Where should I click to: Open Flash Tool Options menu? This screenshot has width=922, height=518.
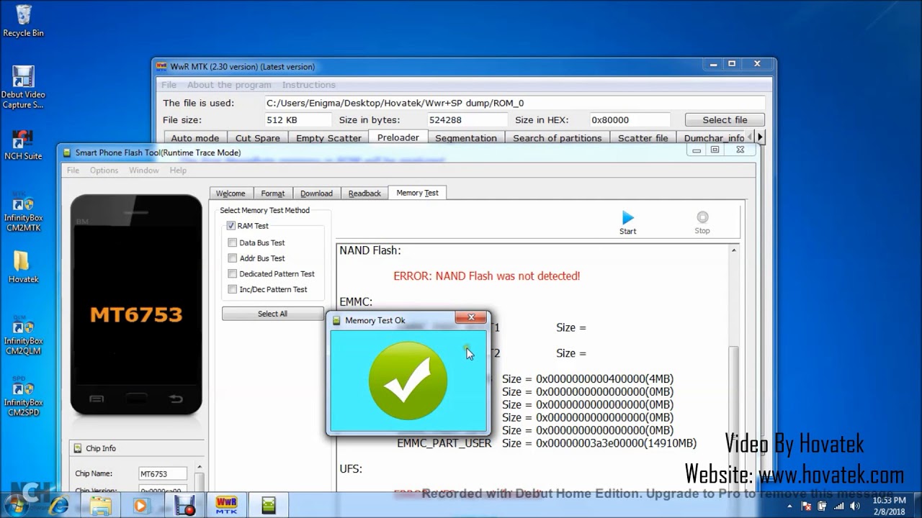tap(104, 171)
